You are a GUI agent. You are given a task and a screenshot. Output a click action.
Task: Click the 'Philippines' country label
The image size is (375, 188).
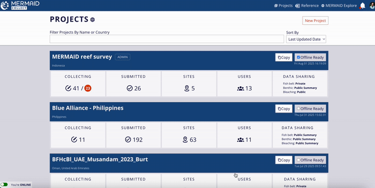pyautogui.click(x=59, y=117)
